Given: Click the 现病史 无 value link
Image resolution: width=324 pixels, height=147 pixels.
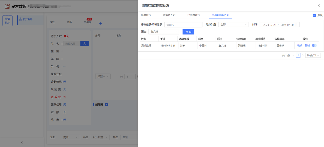Looking at the screenshot, I should [65, 89].
